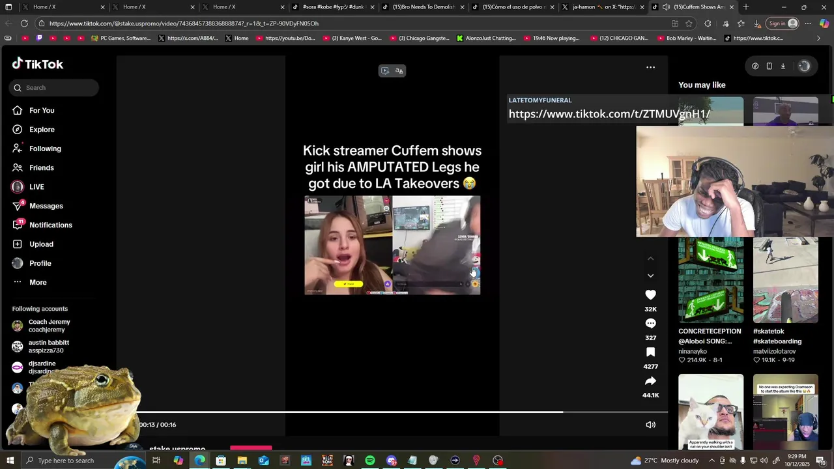Open the TikTok home logo
This screenshot has height=469, width=834.
click(38, 64)
